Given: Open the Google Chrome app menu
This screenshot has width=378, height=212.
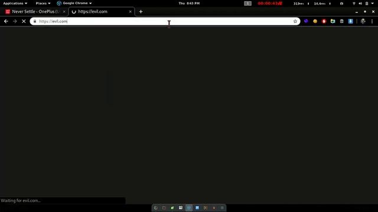Looking at the screenshot, I should pos(74,4).
